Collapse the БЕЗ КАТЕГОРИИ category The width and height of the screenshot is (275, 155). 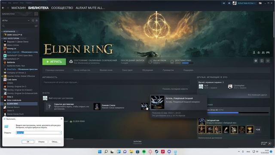[2, 38]
